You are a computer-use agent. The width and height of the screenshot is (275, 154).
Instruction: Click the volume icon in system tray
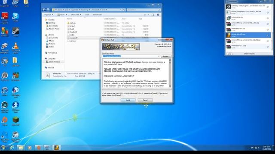coord(259,148)
